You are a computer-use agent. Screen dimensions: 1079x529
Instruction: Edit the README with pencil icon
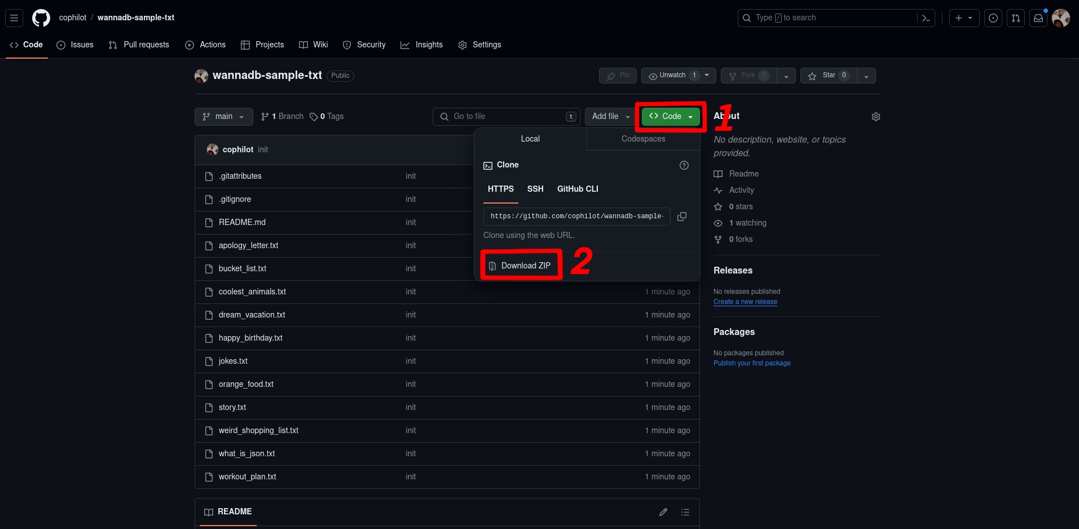(663, 512)
